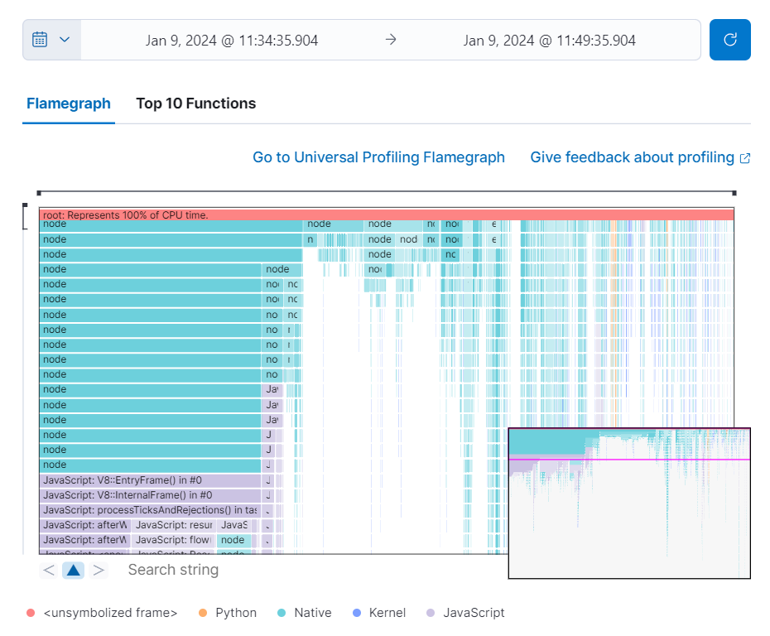Click the arrow between the date fields
This screenshot has width=770, height=636.
pyautogui.click(x=390, y=39)
